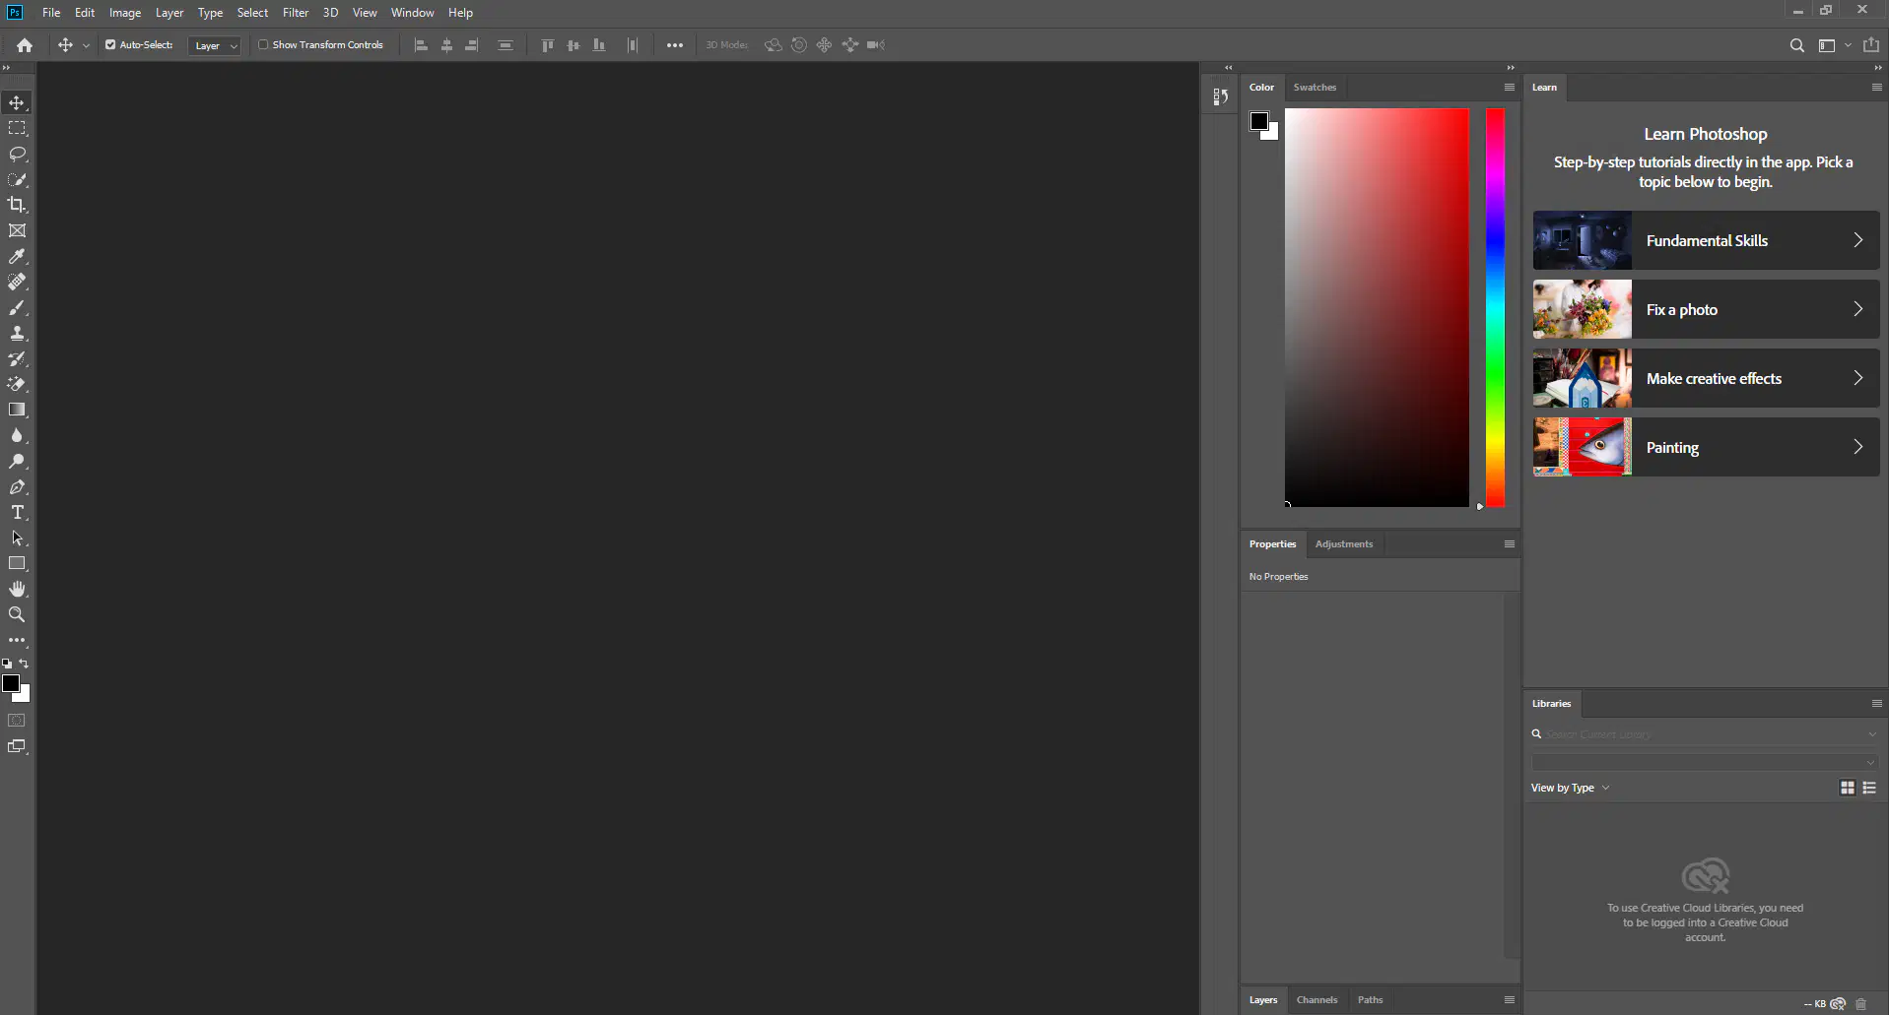1889x1015 pixels.
Task: Switch Libraries to list view
Action: [x=1869, y=788]
